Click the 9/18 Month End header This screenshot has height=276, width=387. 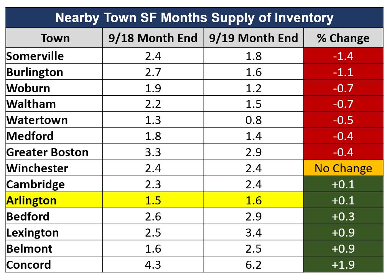pos(153,38)
